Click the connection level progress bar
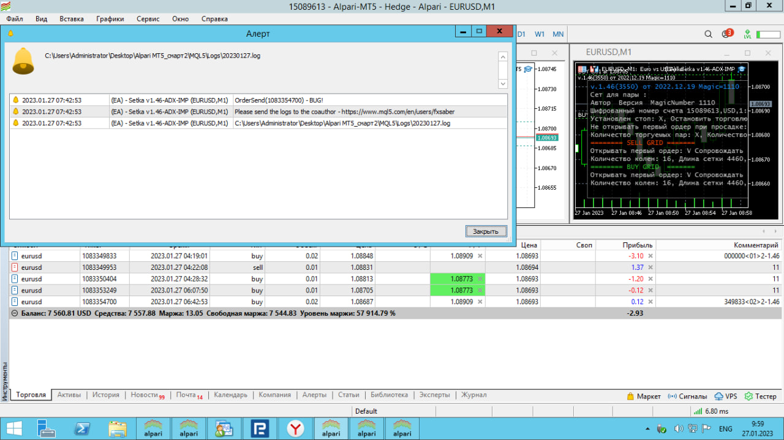Image resolution: width=784 pixels, height=440 pixels. pos(768,35)
